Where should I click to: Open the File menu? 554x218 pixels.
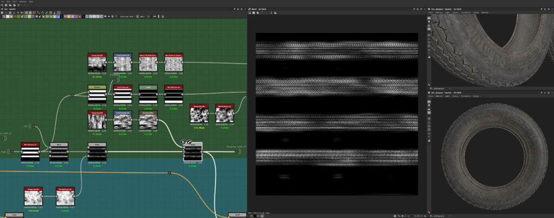[x=3, y=2]
